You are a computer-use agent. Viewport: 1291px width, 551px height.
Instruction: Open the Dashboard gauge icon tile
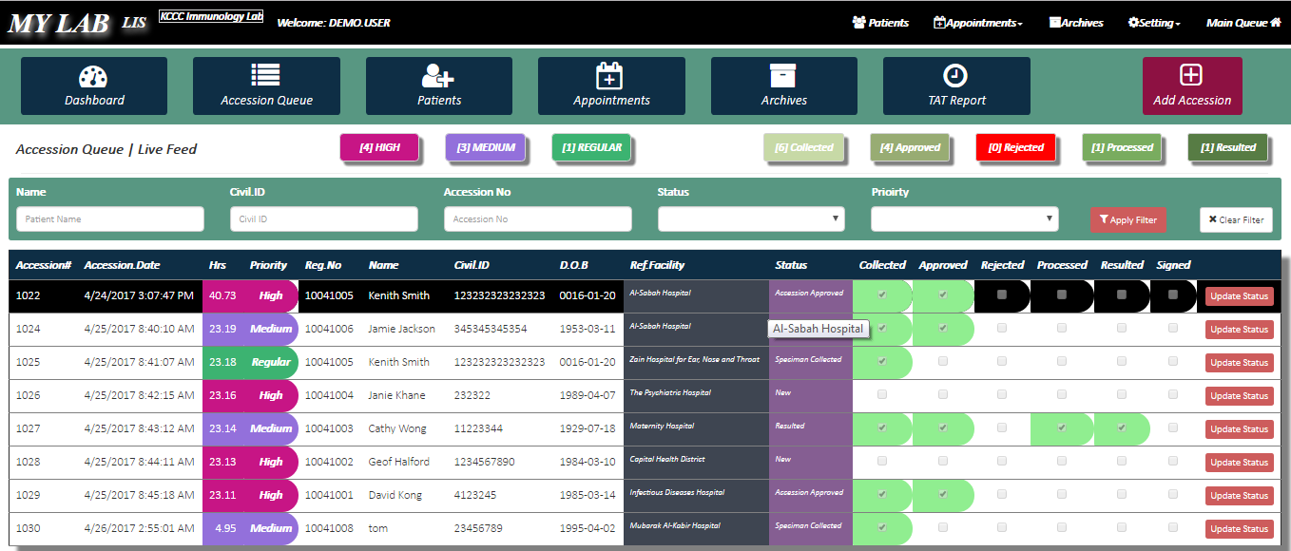coord(93,77)
